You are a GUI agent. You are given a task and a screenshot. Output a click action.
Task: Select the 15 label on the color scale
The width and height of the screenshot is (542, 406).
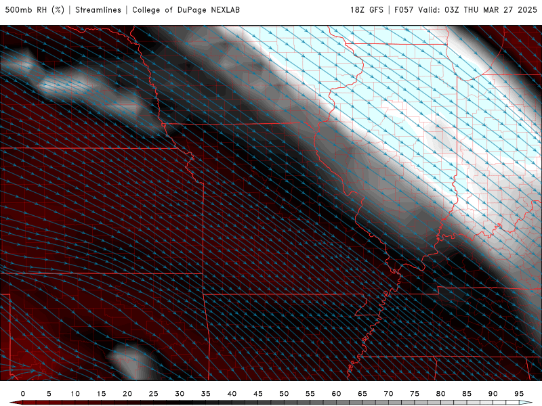pos(101,394)
